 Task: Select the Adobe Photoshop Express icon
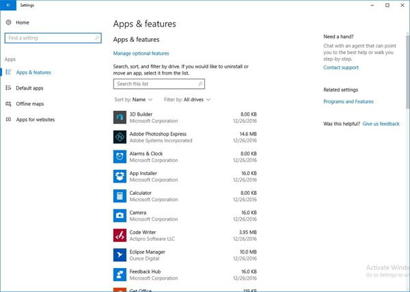click(x=119, y=137)
